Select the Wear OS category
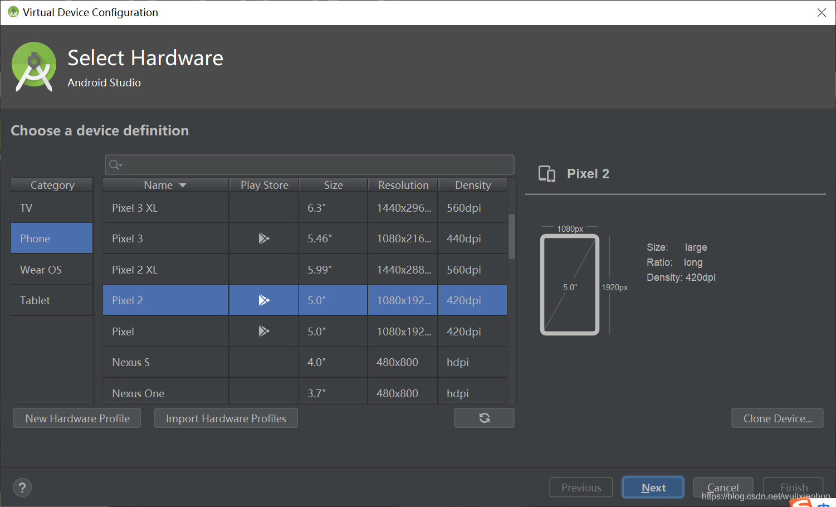 coord(52,270)
